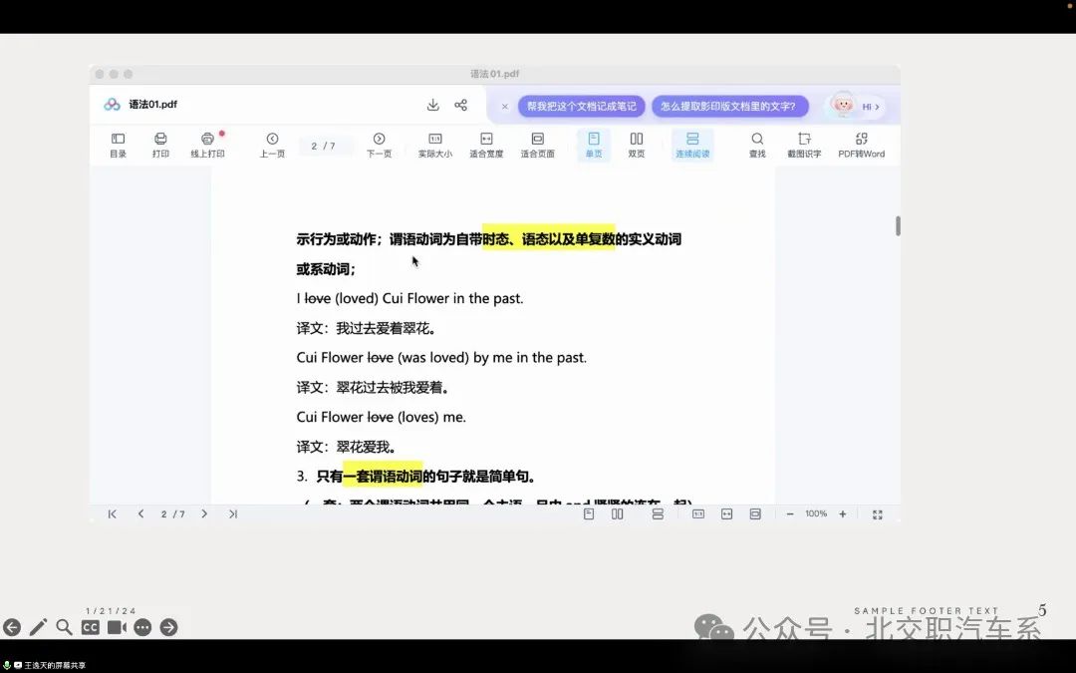Toggle 单页 single page view

[x=594, y=145]
